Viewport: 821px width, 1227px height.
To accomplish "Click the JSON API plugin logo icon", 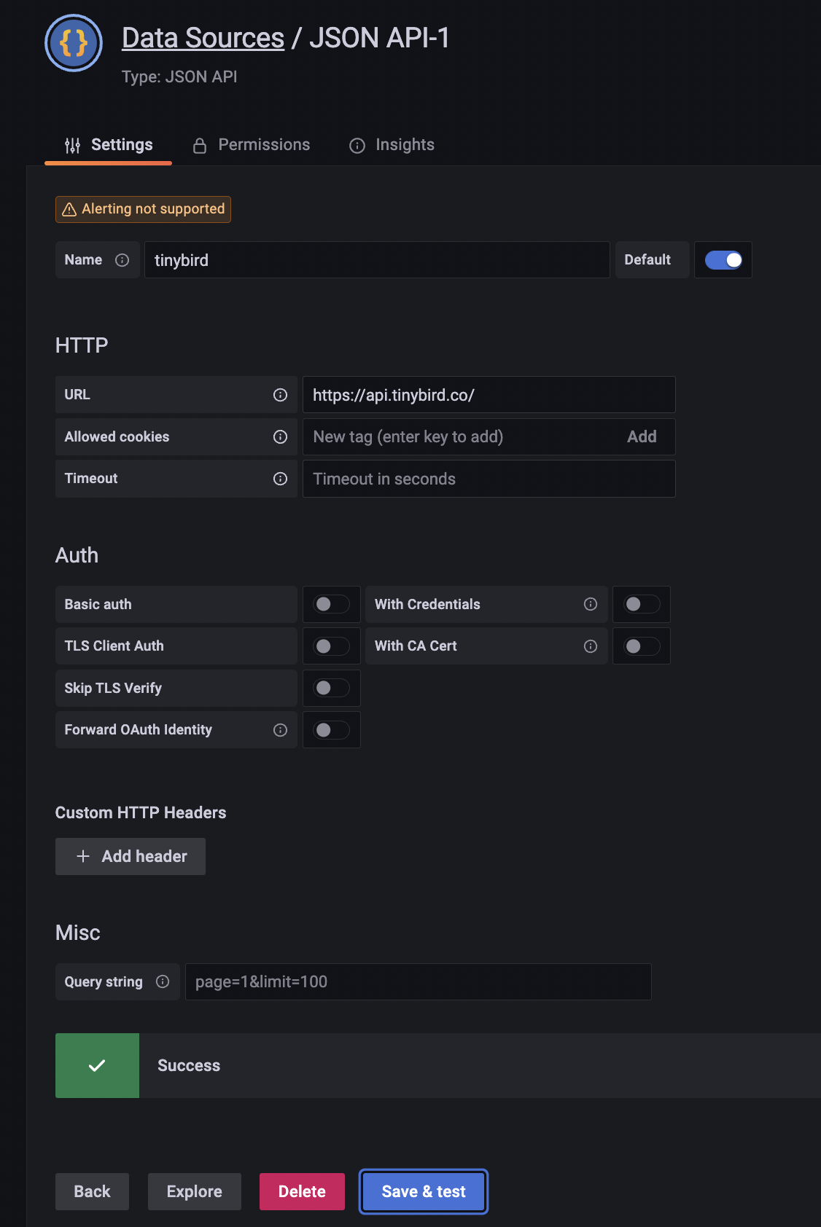I will coord(74,43).
